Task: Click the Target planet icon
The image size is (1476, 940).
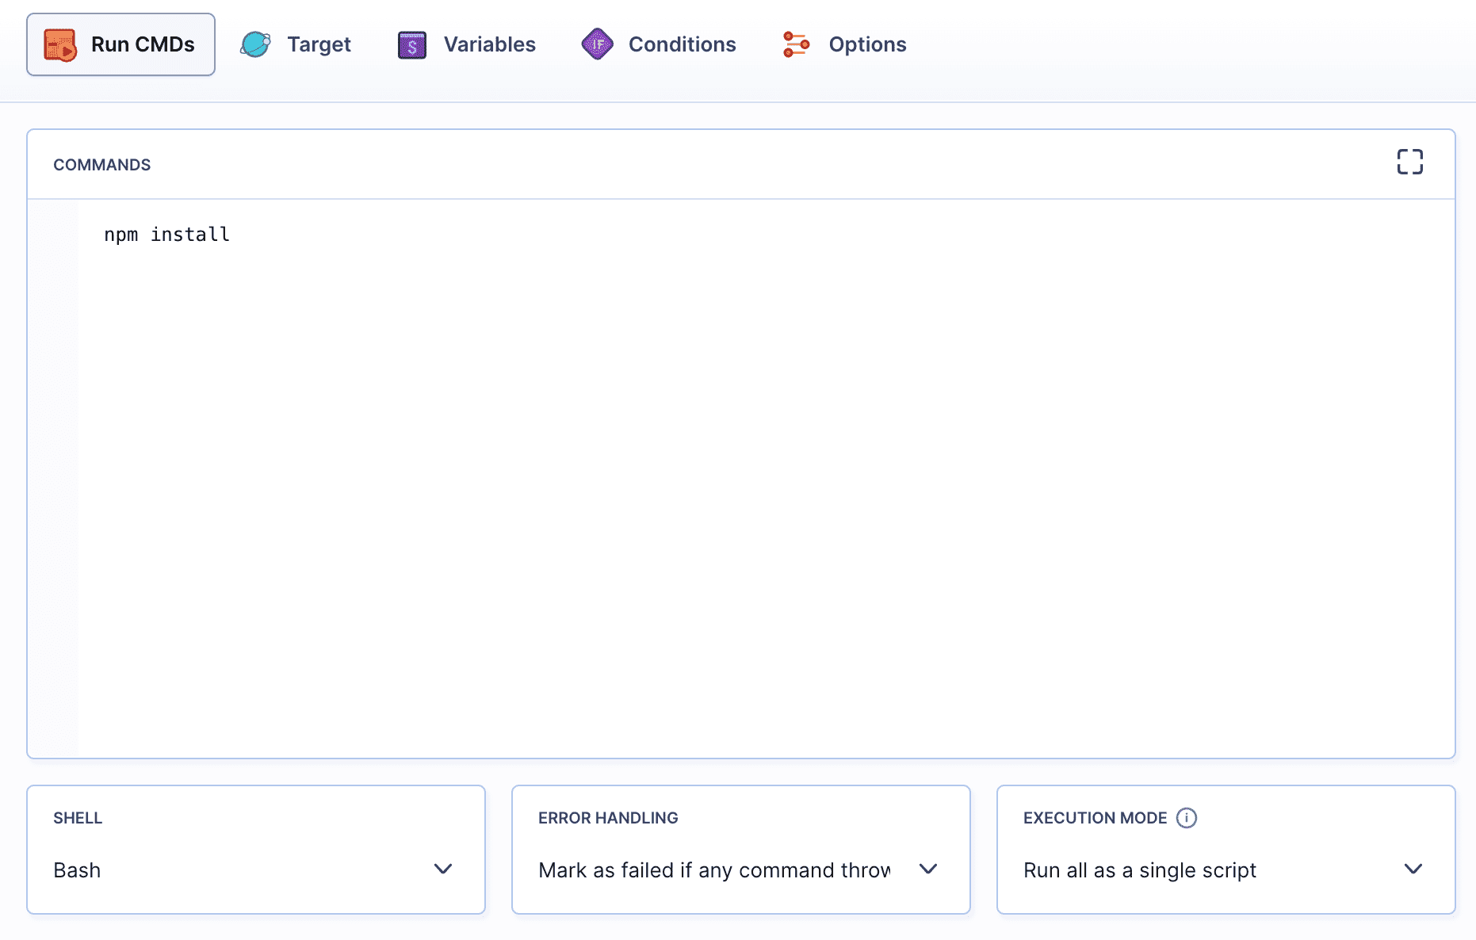Action: [255, 44]
